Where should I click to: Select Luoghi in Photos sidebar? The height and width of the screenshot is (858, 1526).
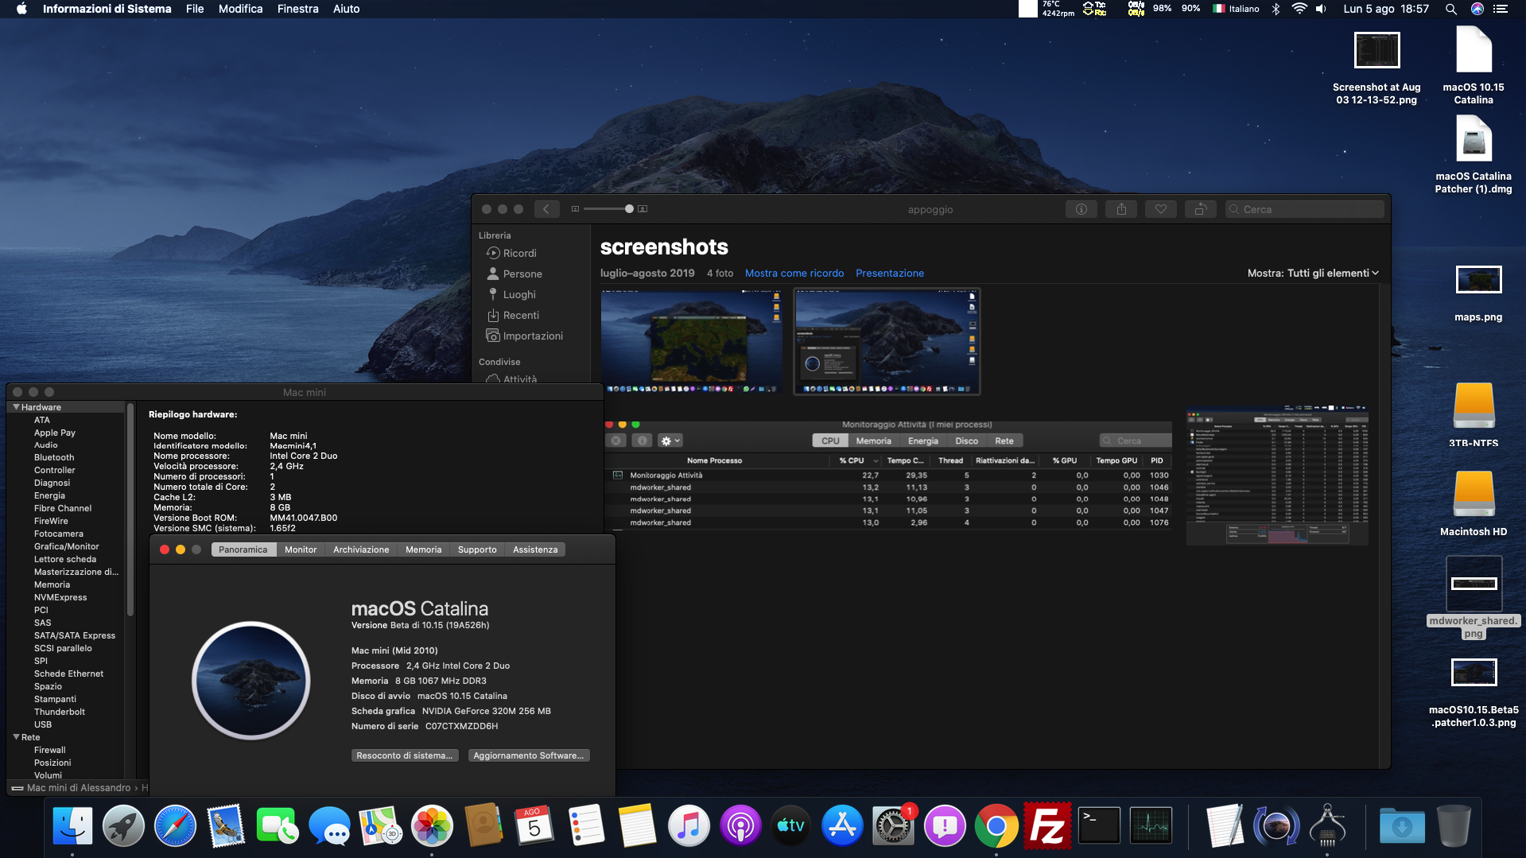pyautogui.click(x=519, y=294)
